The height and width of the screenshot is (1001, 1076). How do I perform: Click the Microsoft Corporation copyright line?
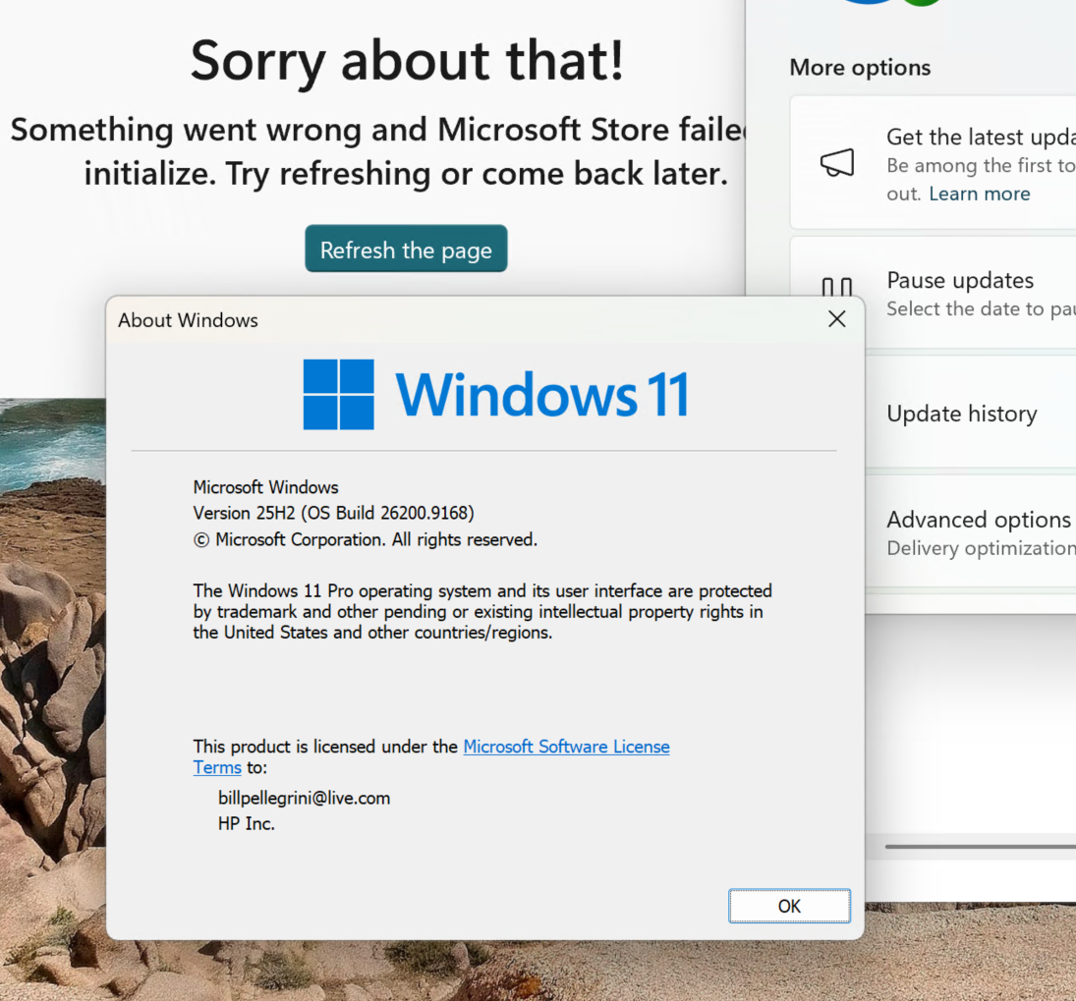[366, 540]
